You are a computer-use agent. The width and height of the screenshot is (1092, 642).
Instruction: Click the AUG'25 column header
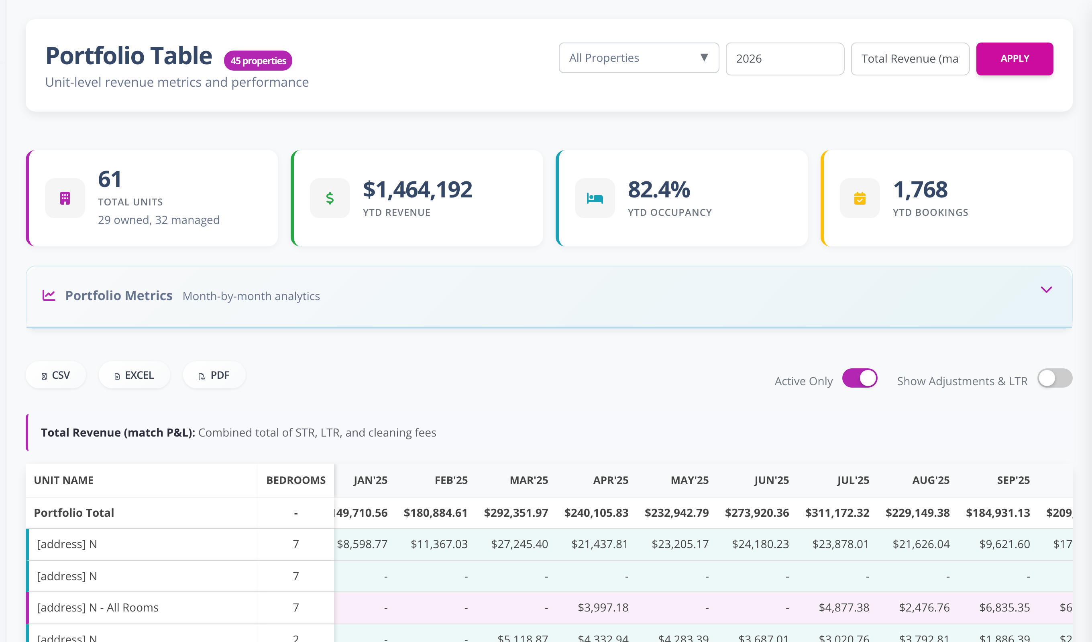click(931, 480)
